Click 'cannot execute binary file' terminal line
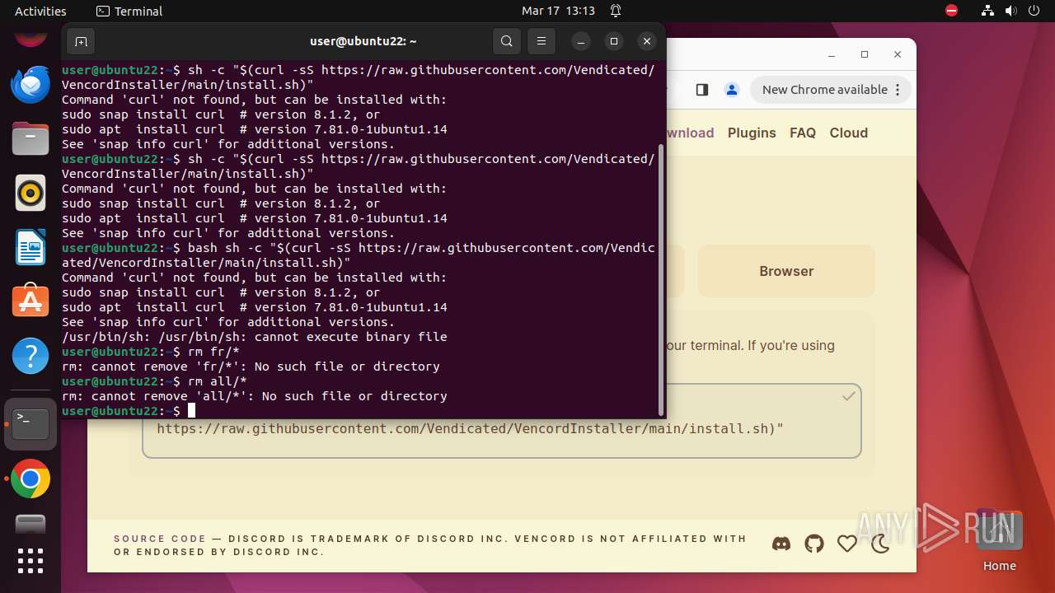 pyautogui.click(x=255, y=337)
